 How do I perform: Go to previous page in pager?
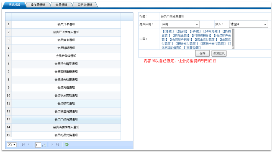[29, 144]
